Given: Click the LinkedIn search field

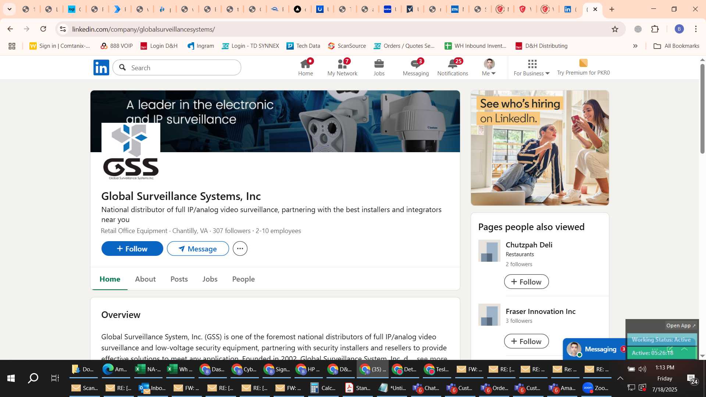Looking at the screenshot, I should (x=177, y=68).
